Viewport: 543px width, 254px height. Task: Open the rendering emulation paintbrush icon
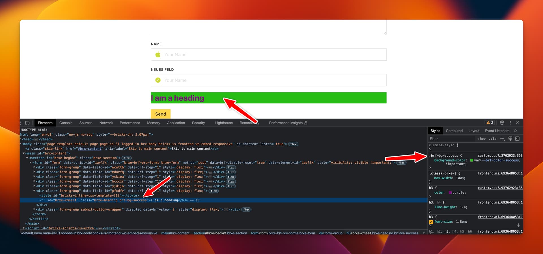coord(510,139)
